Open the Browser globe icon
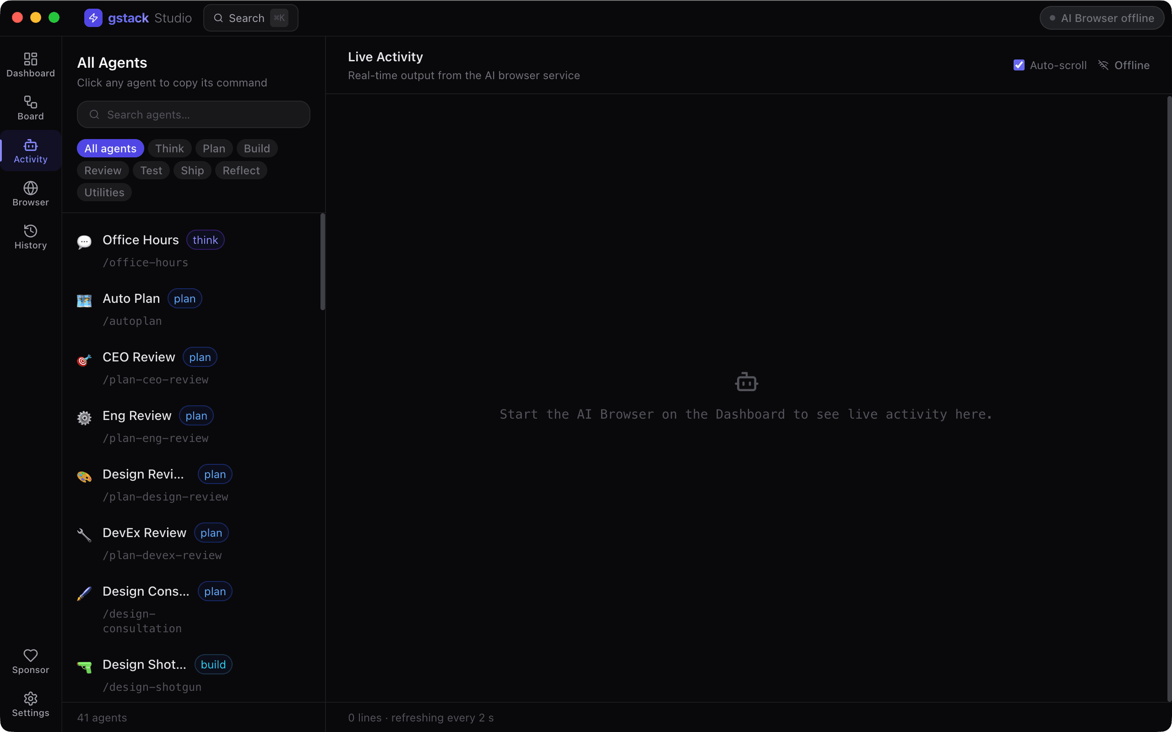Image resolution: width=1172 pixels, height=732 pixels. click(x=31, y=188)
